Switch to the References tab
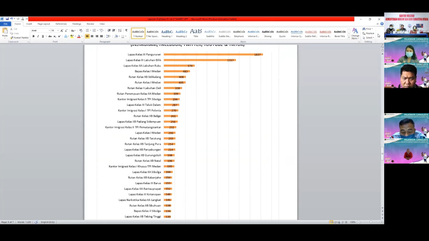Image resolution: width=429 pixels, height=241 pixels. [x=61, y=24]
